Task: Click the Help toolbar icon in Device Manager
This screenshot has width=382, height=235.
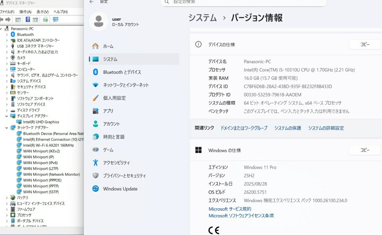Action: [28, 20]
